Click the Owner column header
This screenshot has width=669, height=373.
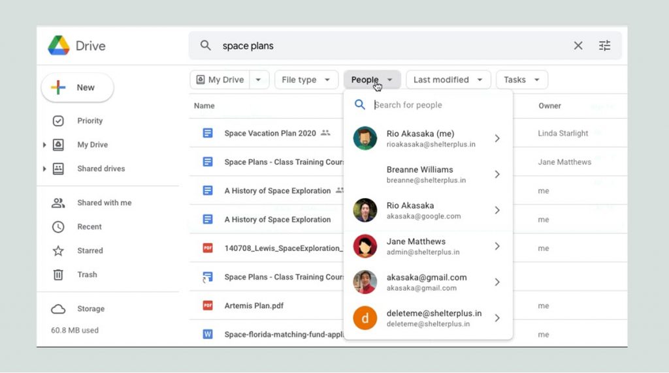pyautogui.click(x=549, y=106)
